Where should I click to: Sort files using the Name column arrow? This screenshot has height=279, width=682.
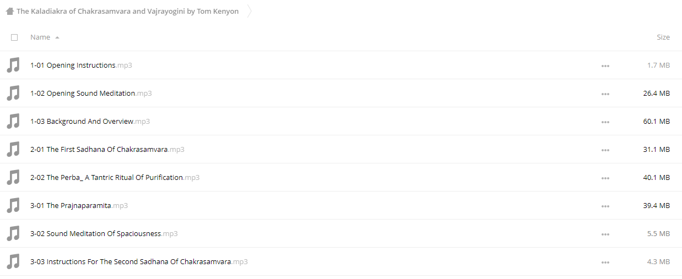point(57,37)
